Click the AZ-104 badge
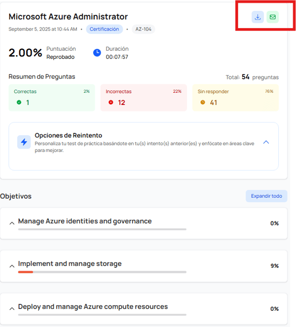Image resolution: width=296 pixels, height=327 pixels. pyautogui.click(x=143, y=29)
